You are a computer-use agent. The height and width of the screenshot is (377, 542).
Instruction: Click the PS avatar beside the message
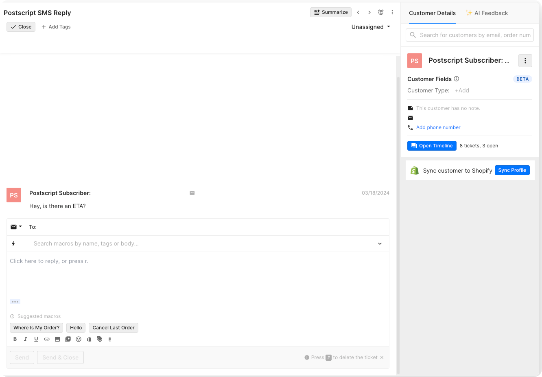[14, 195]
